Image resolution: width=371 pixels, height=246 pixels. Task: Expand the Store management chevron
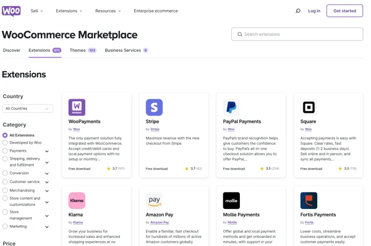click(x=47, y=216)
